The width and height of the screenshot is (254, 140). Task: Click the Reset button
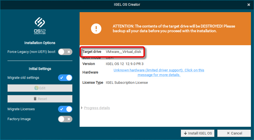click(x=40, y=99)
